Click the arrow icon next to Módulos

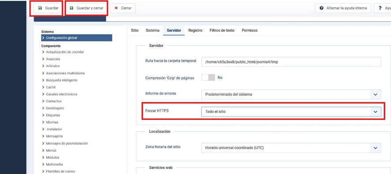[43, 158]
